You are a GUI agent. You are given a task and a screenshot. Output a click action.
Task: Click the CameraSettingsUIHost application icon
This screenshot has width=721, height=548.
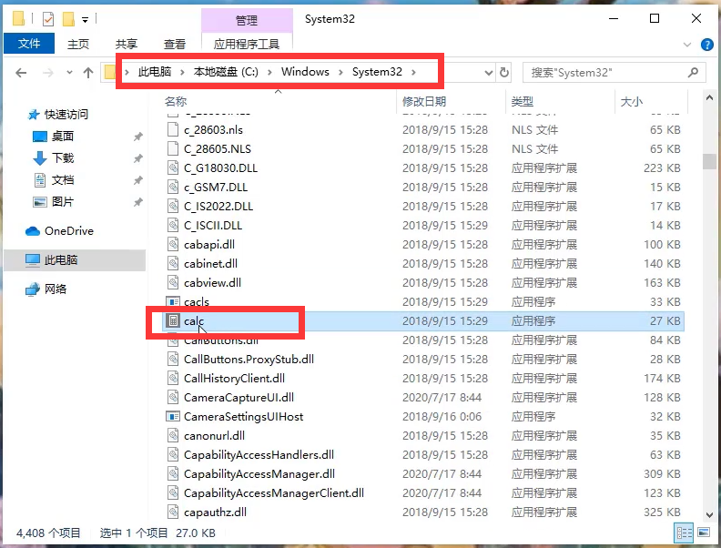pos(173,416)
